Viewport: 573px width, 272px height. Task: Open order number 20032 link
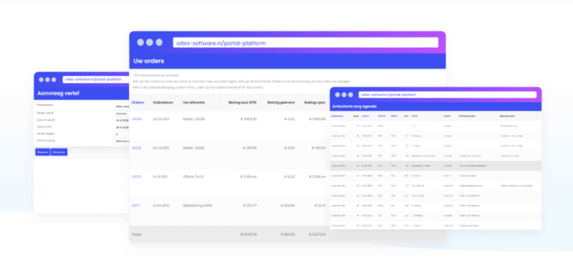coord(137,148)
